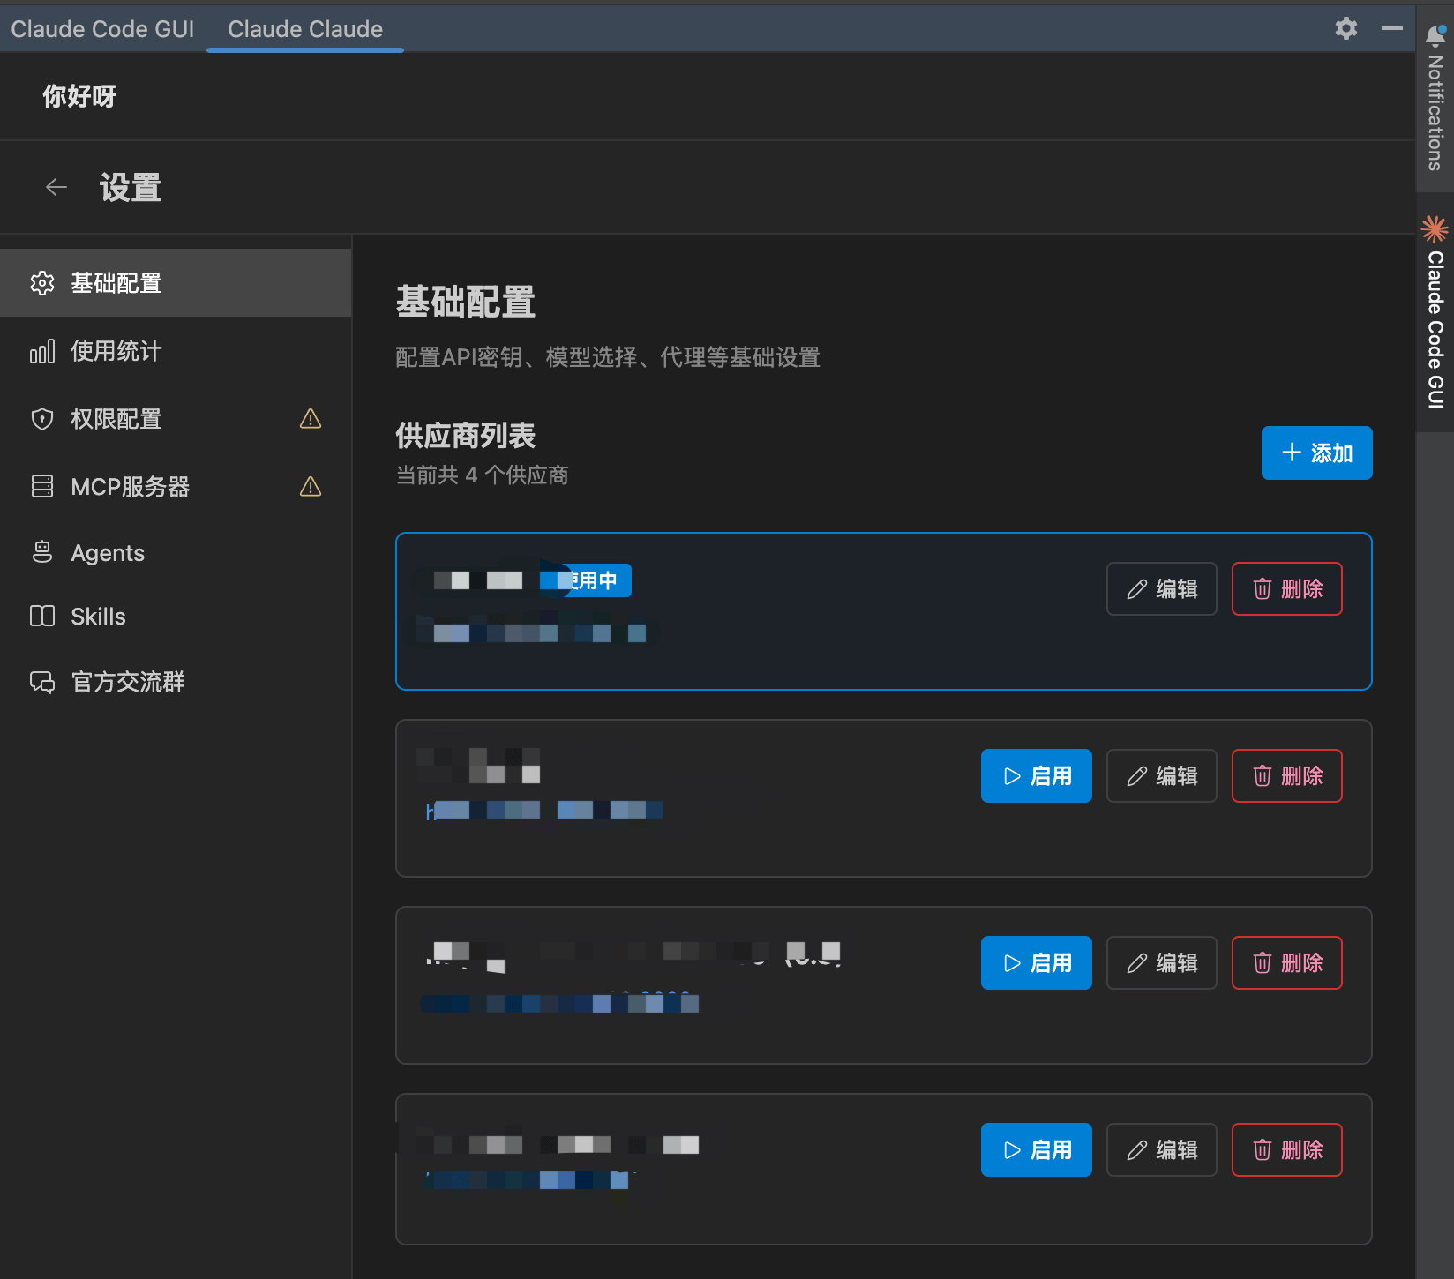Screen dimensions: 1454x1279
Task: Click the warning triangle beside MCP服务器
Action: (x=311, y=486)
